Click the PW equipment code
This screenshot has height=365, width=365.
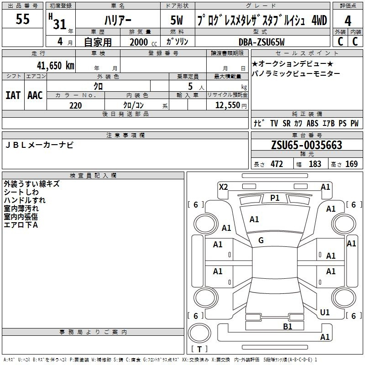(x=355, y=123)
